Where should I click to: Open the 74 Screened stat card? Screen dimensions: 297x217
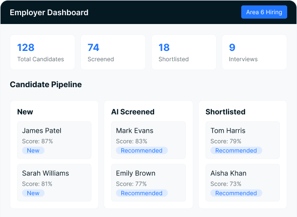pos(113,52)
